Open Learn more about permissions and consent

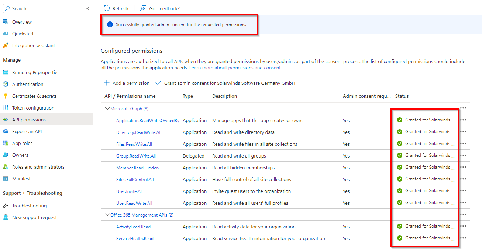pyautogui.click(x=235, y=68)
